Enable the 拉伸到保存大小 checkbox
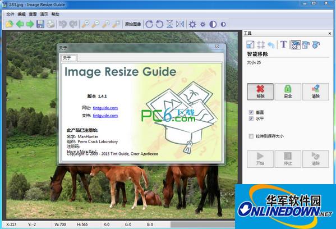Viewport: 336px width, 229px height. pyautogui.click(x=251, y=136)
